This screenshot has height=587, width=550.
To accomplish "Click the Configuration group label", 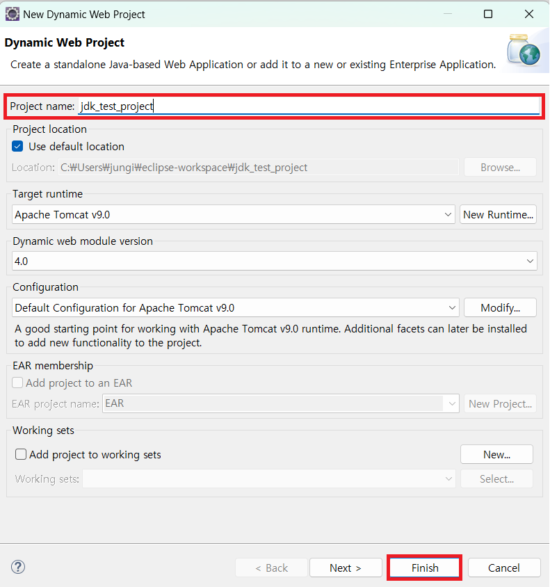I will [46, 287].
